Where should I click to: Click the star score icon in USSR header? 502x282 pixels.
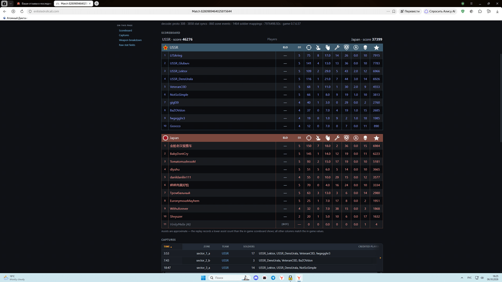pyautogui.click(x=376, y=47)
